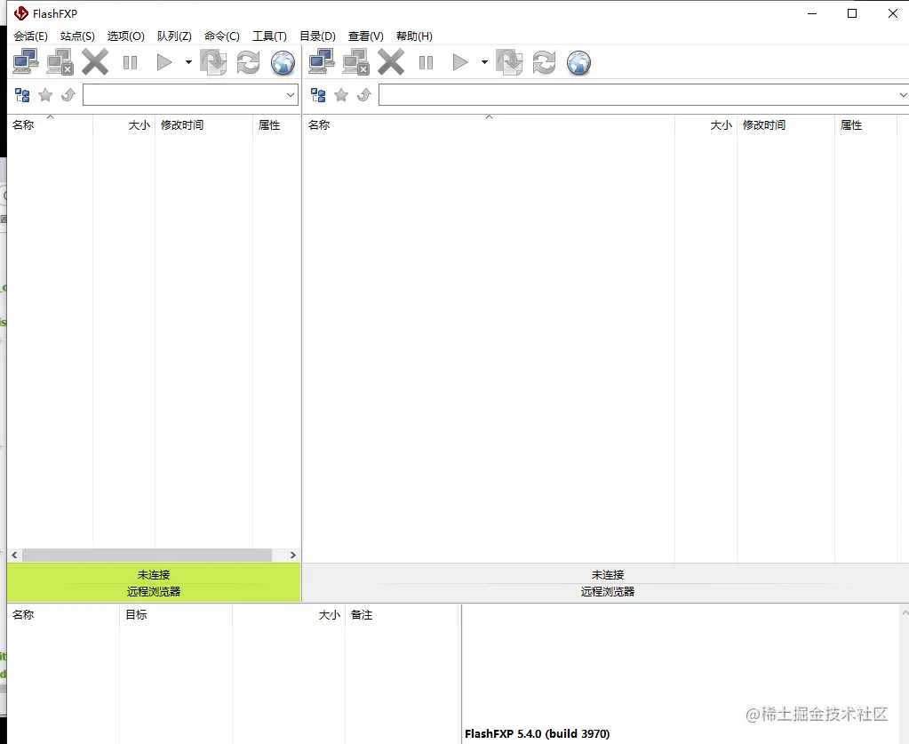Click the left scroll arrow of left pane scrollbar
Screen dimensions: 909x744
click(14, 555)
